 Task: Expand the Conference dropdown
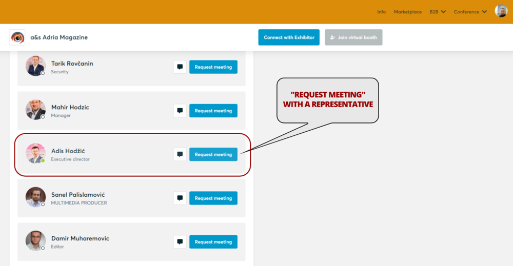pos(470,12)
